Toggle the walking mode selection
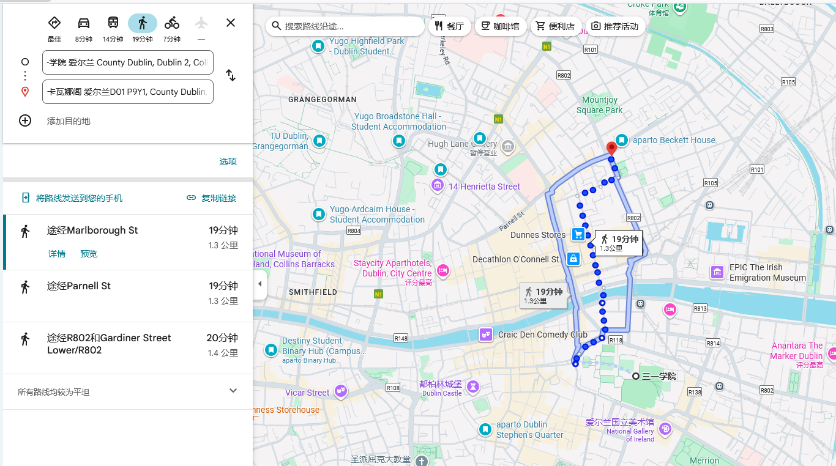 (143, 23)
